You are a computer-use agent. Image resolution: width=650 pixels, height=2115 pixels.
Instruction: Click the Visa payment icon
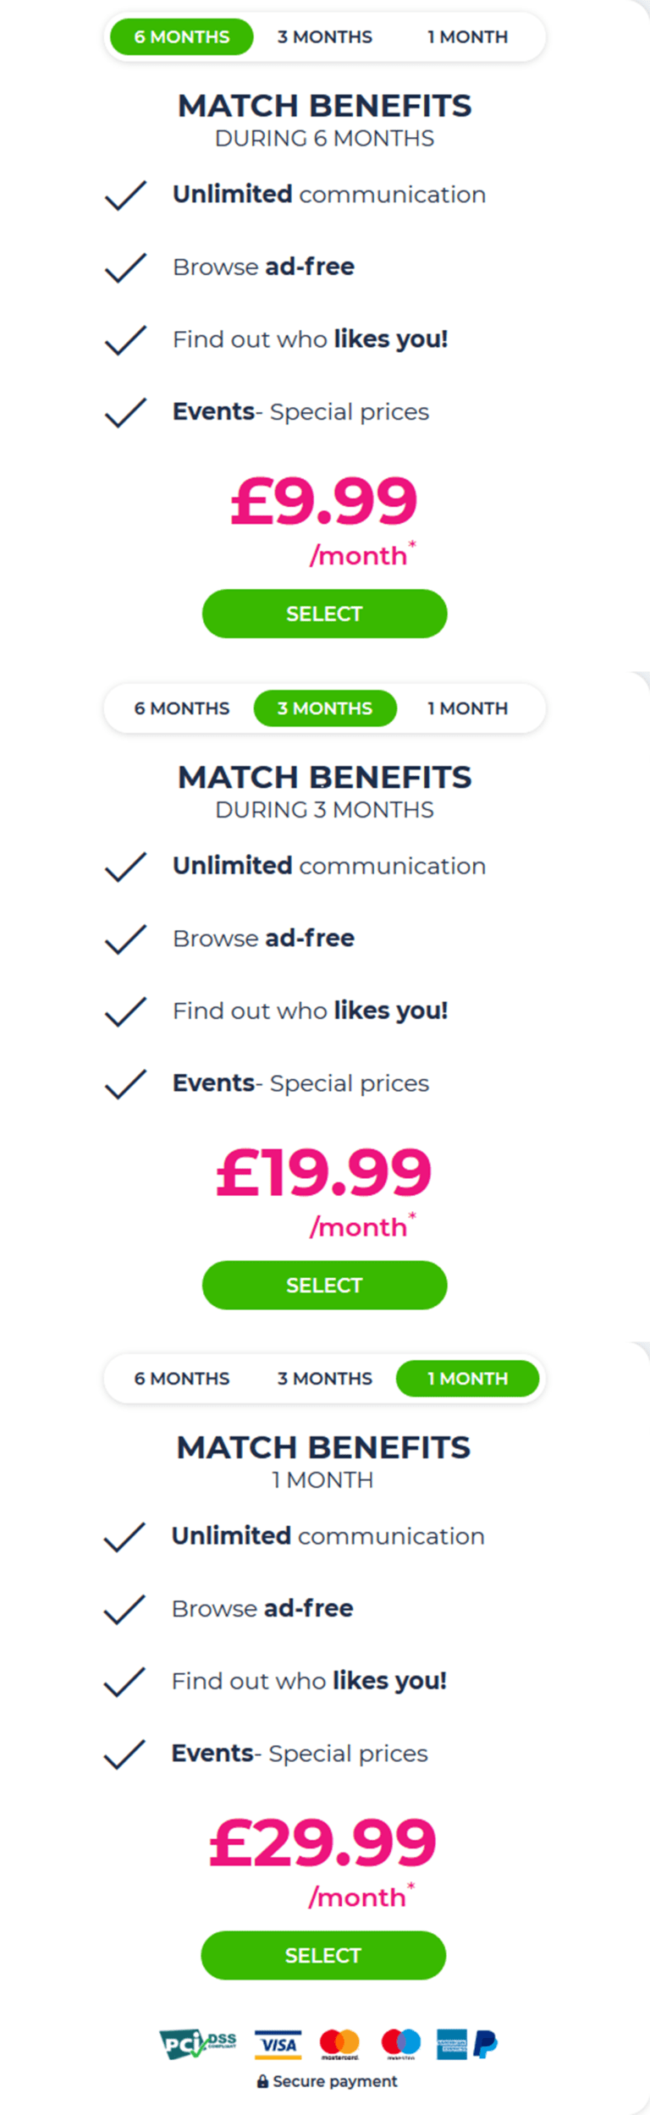click(278, 2045)
